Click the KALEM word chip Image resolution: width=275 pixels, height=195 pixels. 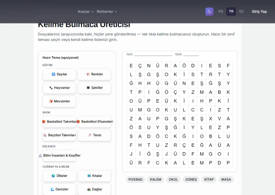coord(156,180)
